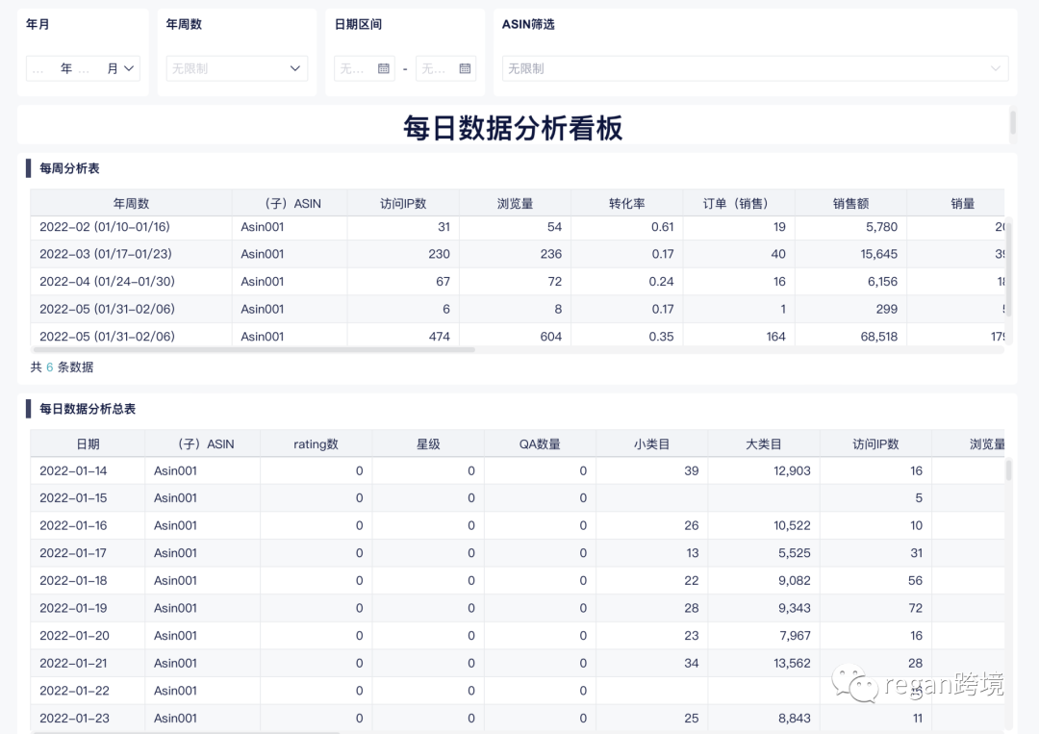The height and width of the screenshot is (734, 1039).
Task: Click the 每周分析表 section title
Action: [69, 168]
